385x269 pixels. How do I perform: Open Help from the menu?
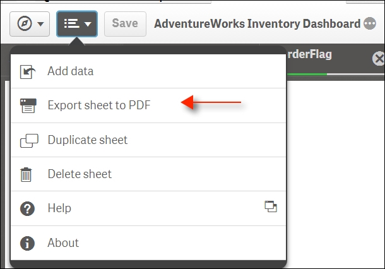[148, 208]
